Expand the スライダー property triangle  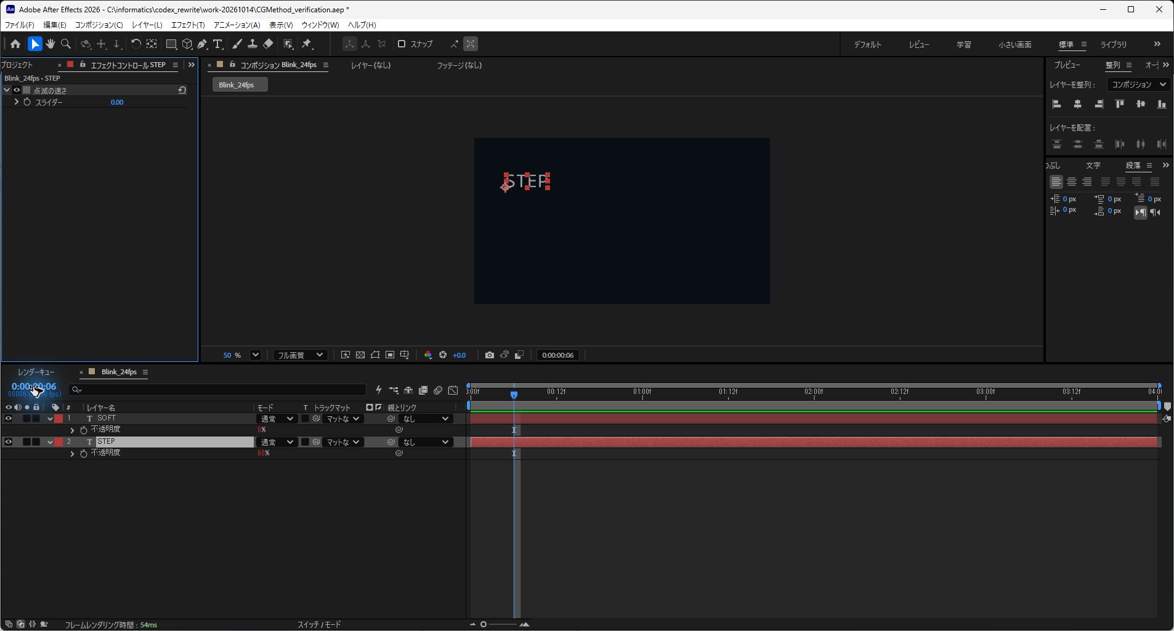[17, 102]
